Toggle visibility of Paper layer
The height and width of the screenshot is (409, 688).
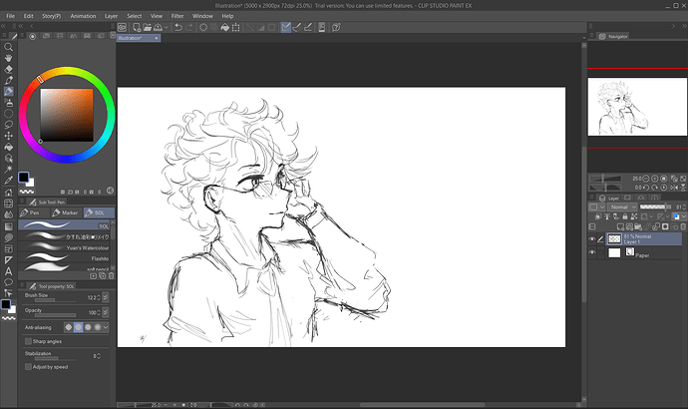pos(592,252)
